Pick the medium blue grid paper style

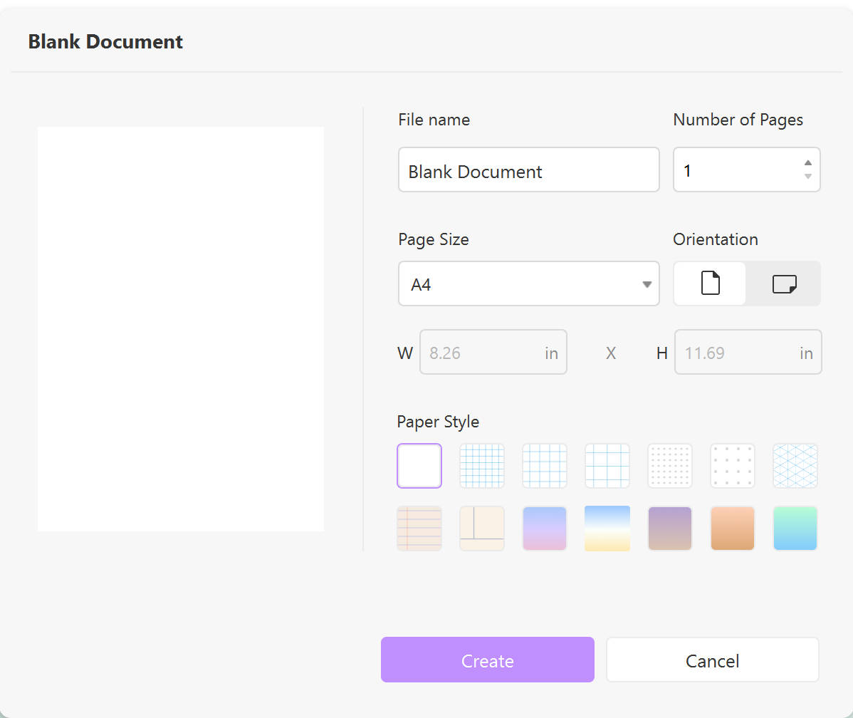point(545,466)
